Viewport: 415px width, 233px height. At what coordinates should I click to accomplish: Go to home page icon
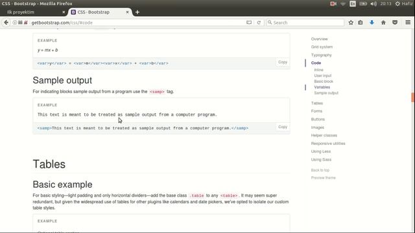point(383,23)
